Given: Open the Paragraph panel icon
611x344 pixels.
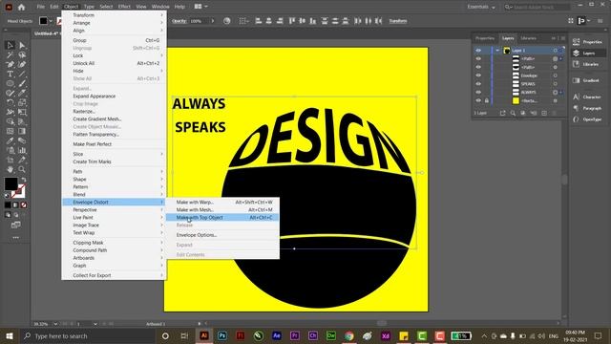Looking at the screenshot, I should click(x=577, y=108).
